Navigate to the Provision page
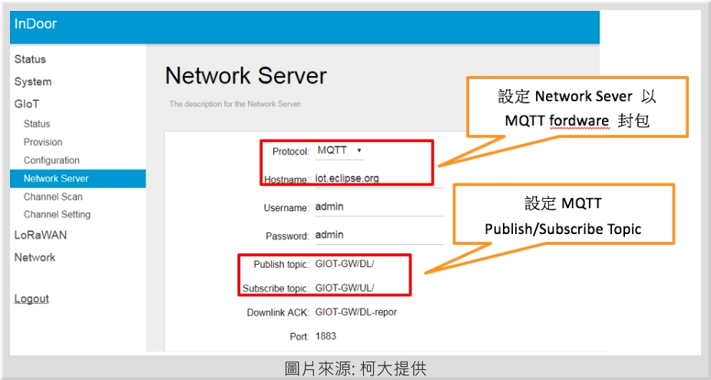This screenshot has width=711, height=380. 43,142
